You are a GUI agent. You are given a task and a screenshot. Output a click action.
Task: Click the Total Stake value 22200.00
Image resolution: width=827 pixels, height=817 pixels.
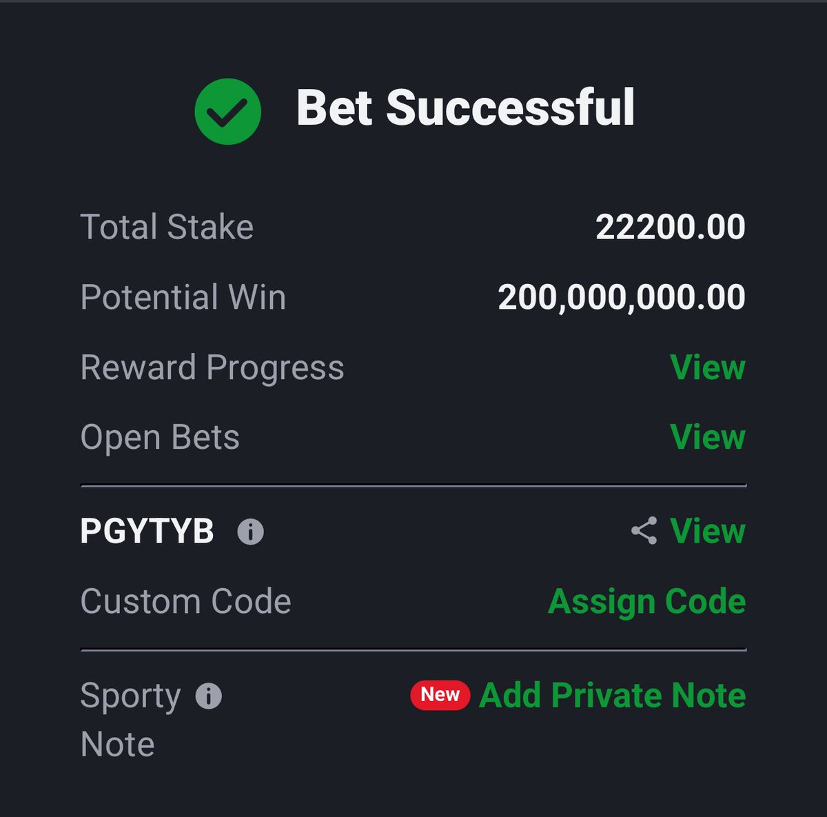tap(671, 228)
